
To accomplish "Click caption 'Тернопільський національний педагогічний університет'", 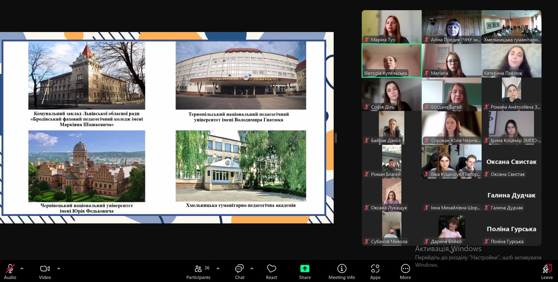I will (x=239, y=117).
